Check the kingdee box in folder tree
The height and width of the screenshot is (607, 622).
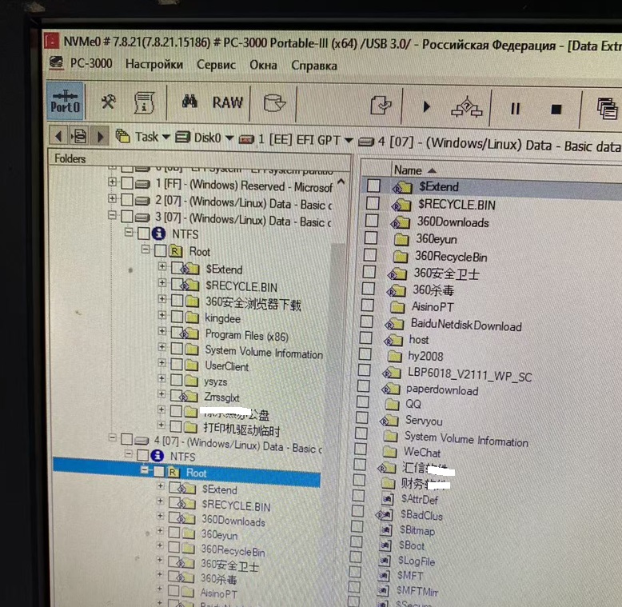pyautogui.click(x=177, y=317)
